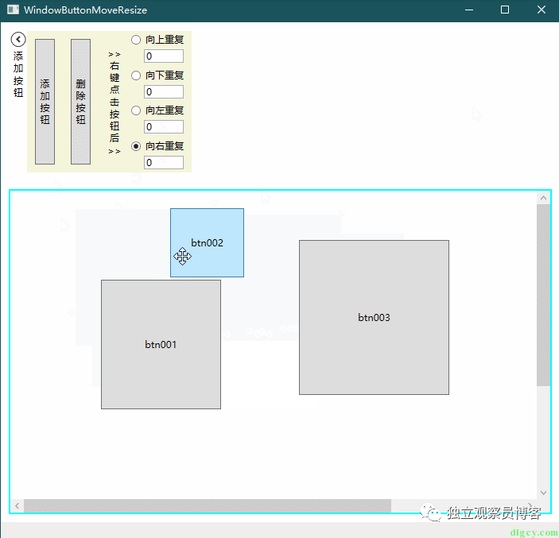The width and height of the screenshot is (559, 538).
Task: Click the vertical scrollbar down arrow
Action: point(543,493)
